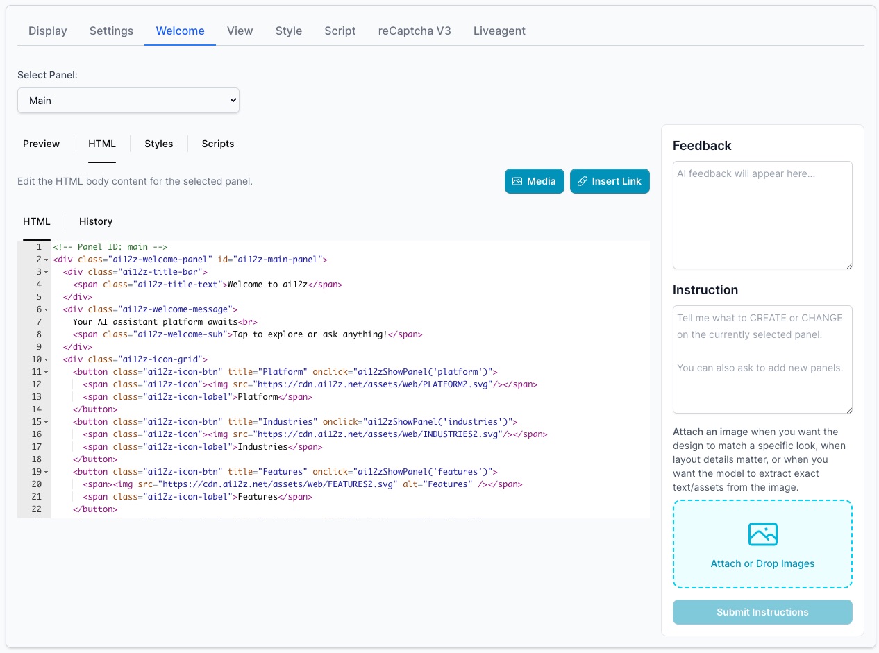879x653 pixels.
Task: Collapse the icon-grid fold arrow on line 10
Action: coord(46,359)
